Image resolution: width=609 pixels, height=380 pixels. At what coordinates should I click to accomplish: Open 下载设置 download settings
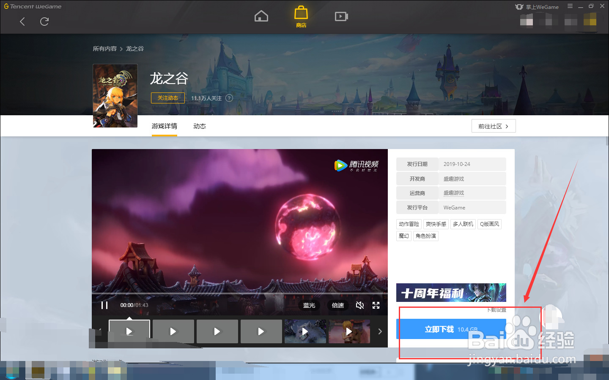[x=497, y=310]
